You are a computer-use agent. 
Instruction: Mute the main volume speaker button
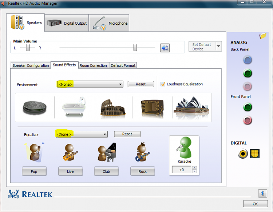[165, 48]
